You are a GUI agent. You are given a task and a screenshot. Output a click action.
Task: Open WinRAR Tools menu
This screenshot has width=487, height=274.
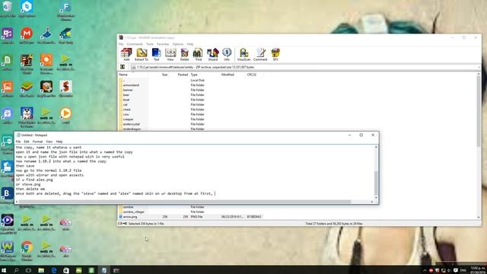150,44
